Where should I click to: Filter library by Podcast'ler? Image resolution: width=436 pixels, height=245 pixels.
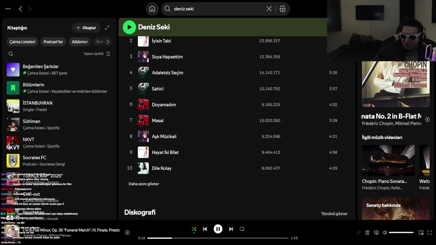[53, 42]
